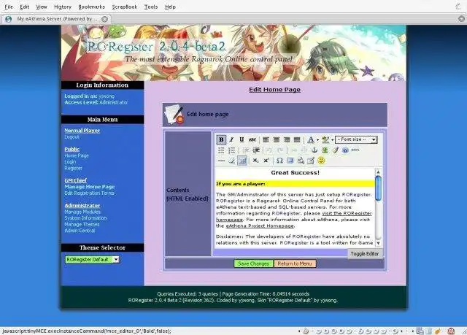Image resolution: width=467 pixels, height=335 pixels.
Task: Toggle the visual aid guidelines button
Action: [242, 161]
